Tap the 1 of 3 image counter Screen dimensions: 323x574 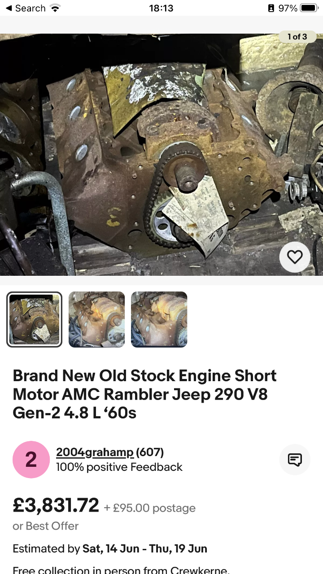click(x=297, y=37)
